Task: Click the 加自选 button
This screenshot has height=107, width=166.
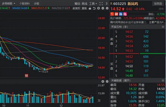Action: 158,4
